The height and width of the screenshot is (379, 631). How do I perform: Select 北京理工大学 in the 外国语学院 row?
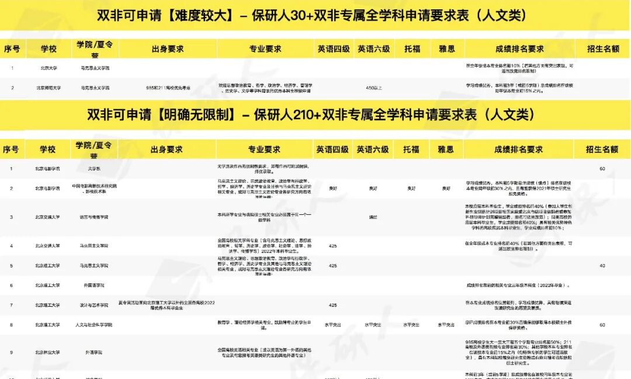pyautogui.click(x=47, y=285)
